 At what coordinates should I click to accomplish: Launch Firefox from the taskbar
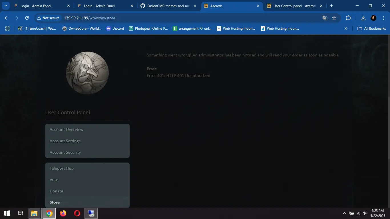63,213
